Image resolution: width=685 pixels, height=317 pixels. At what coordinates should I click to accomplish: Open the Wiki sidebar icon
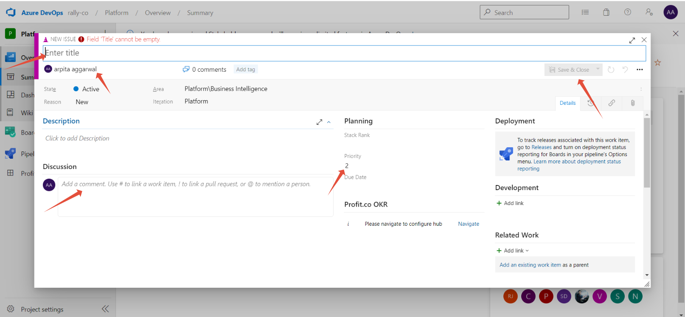click(11, 112)
